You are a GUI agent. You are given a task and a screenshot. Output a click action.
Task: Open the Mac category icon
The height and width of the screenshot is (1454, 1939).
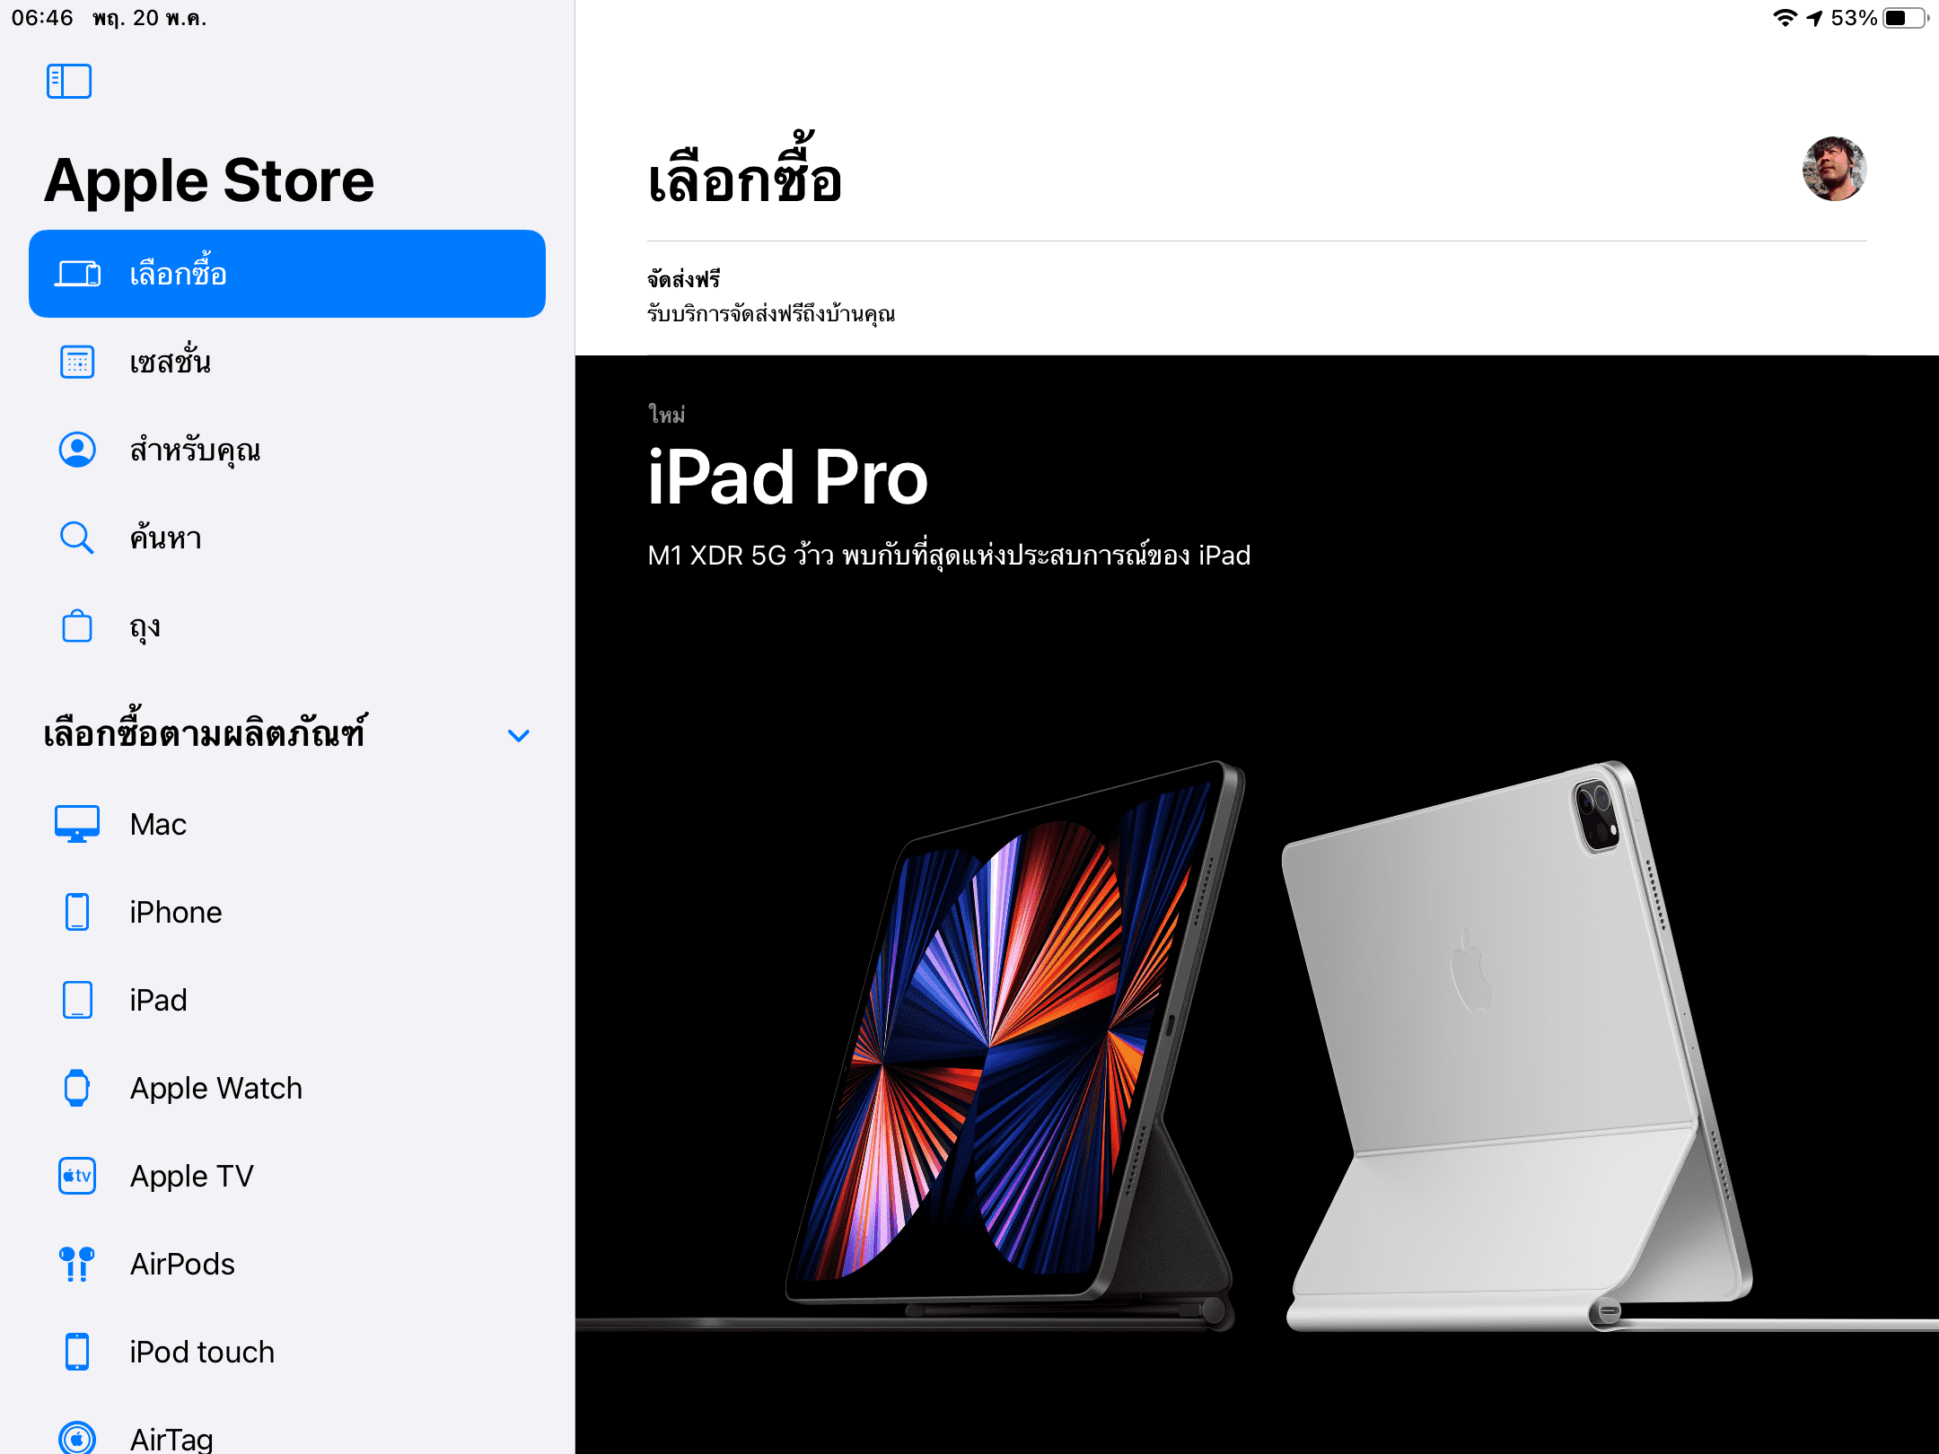click(x=77, y=823)
